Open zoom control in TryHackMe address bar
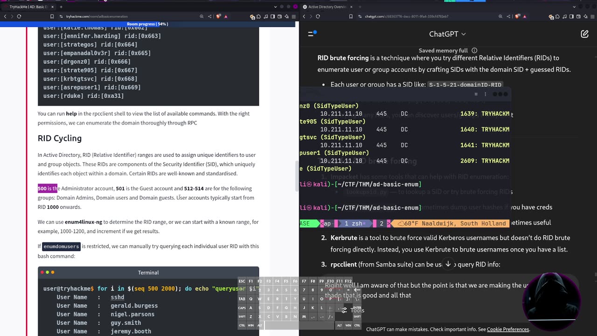This screenshot has height=336, width=597. (x=201, y=16)
